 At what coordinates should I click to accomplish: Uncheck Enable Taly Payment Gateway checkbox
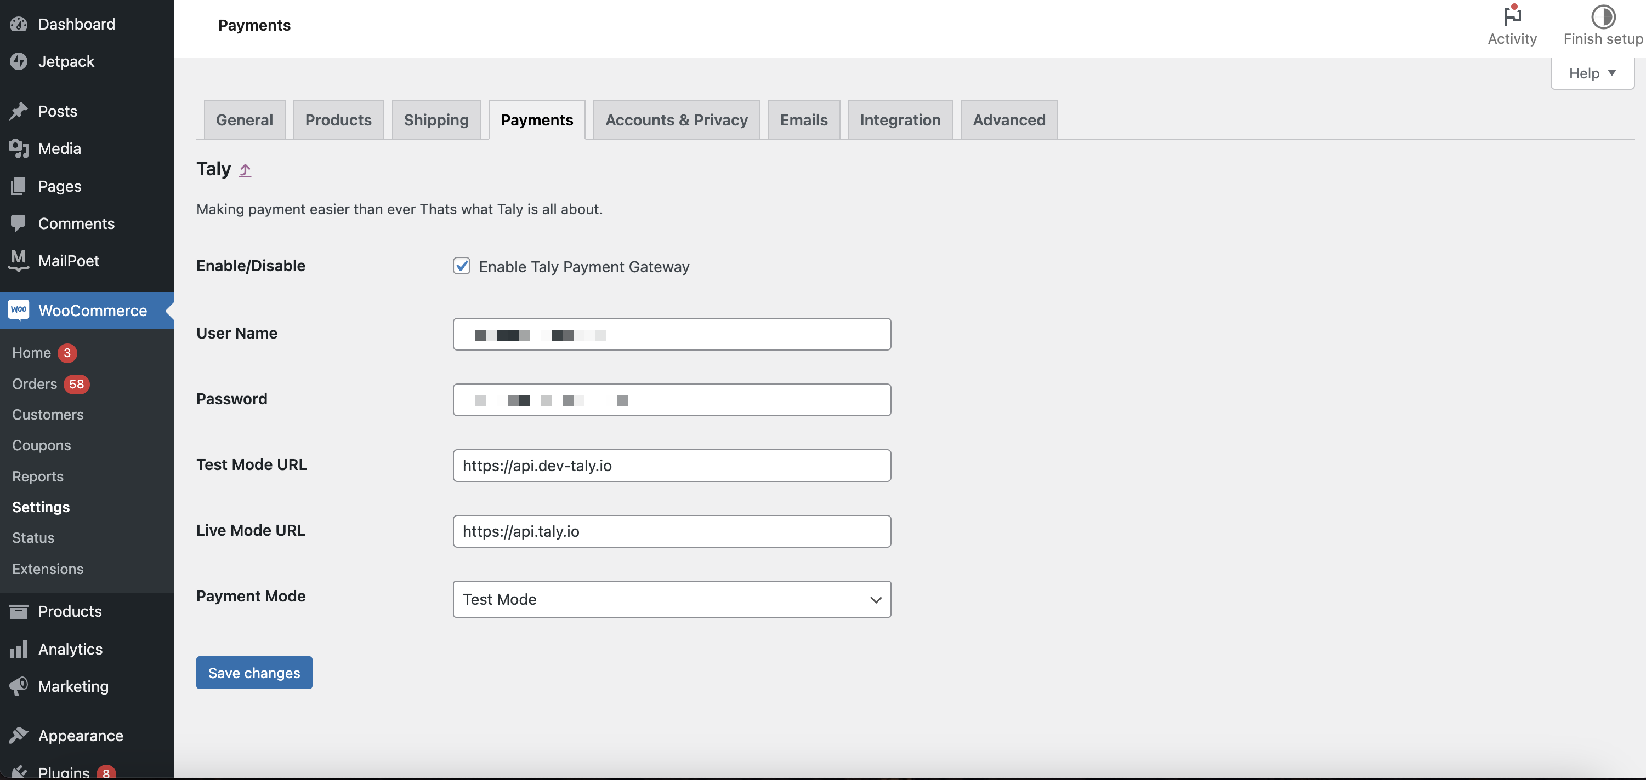click(x=461, y=266)
